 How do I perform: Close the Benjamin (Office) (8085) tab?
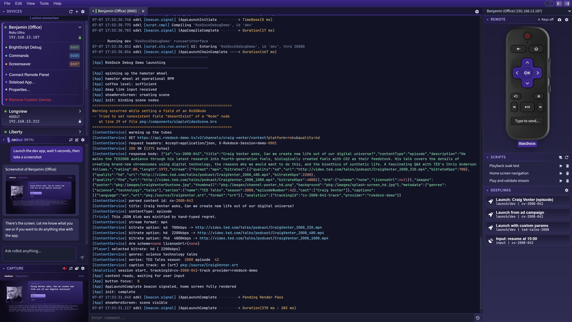click(143, 10)
